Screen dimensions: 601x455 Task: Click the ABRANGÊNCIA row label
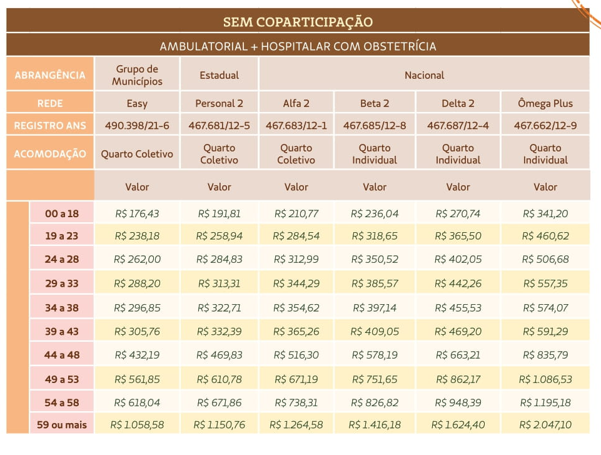pyautogui.click(x=50, y=75)
